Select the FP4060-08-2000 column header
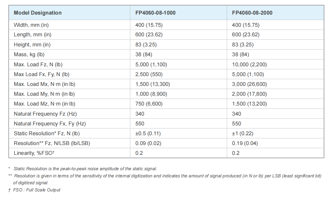This screenshot has height=197, width=330. [252, 13]
